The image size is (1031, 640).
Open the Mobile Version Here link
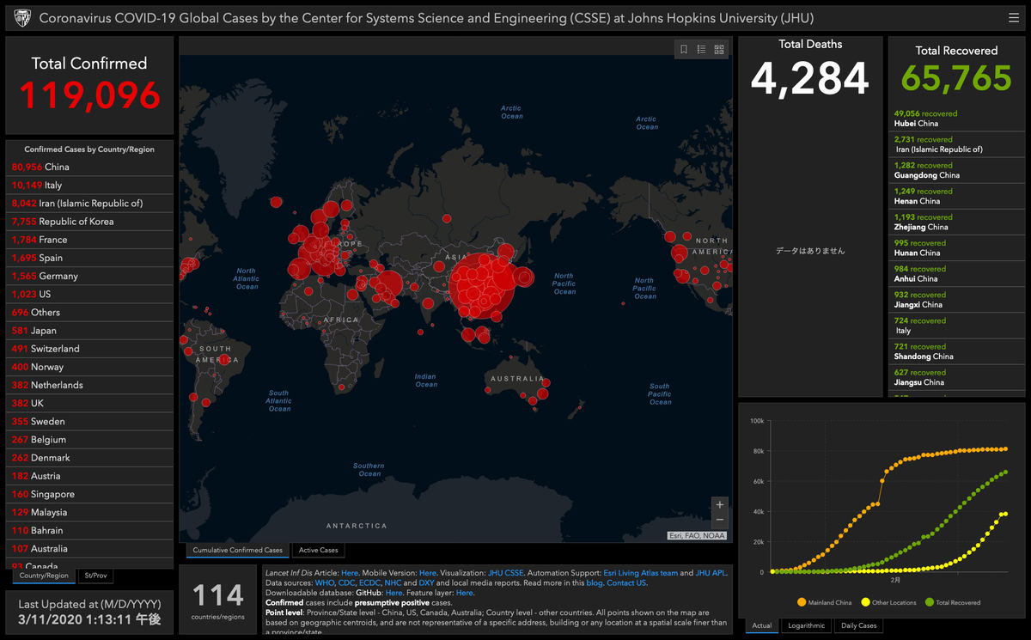click(x=428, y=572)
